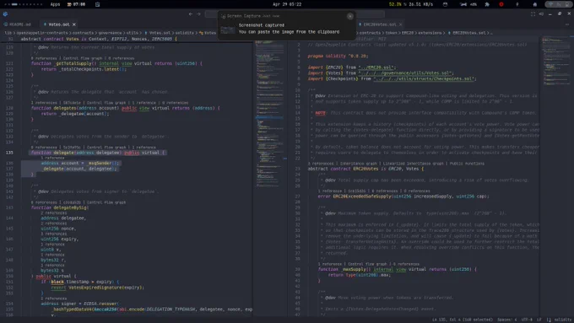Viewport: 574px width, 323px height.
Task: Change the Spaces: 4 indentation setting
Action: point(506,320)
